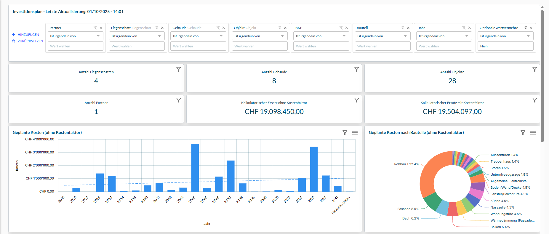Open Partner condition dropdown 'Ist irgendein von'
Viewport: 549px width, 234px height.
pyautogui.click(x=75, y=36)
